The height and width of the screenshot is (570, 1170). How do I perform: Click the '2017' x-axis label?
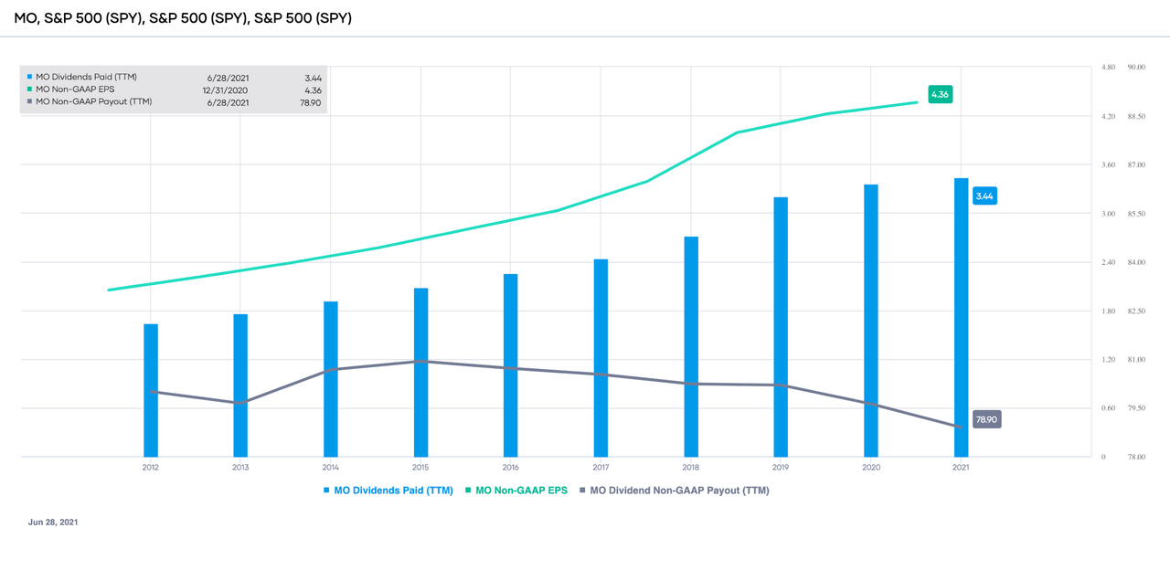click(x=601, y=467)
